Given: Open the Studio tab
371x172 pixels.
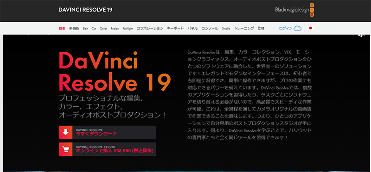Looking at the screenshot, I should [226, 28].
